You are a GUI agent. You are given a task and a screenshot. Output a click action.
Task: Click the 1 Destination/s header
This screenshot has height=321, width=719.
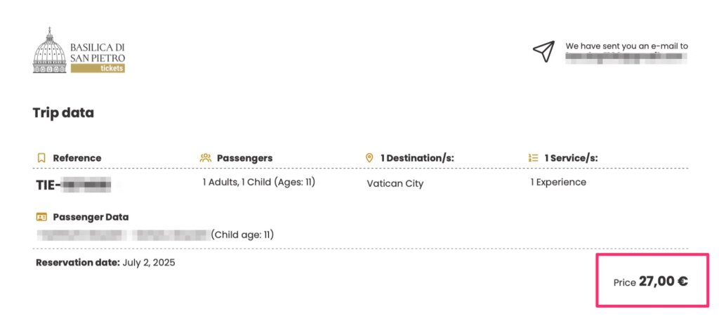coord(417,158)
